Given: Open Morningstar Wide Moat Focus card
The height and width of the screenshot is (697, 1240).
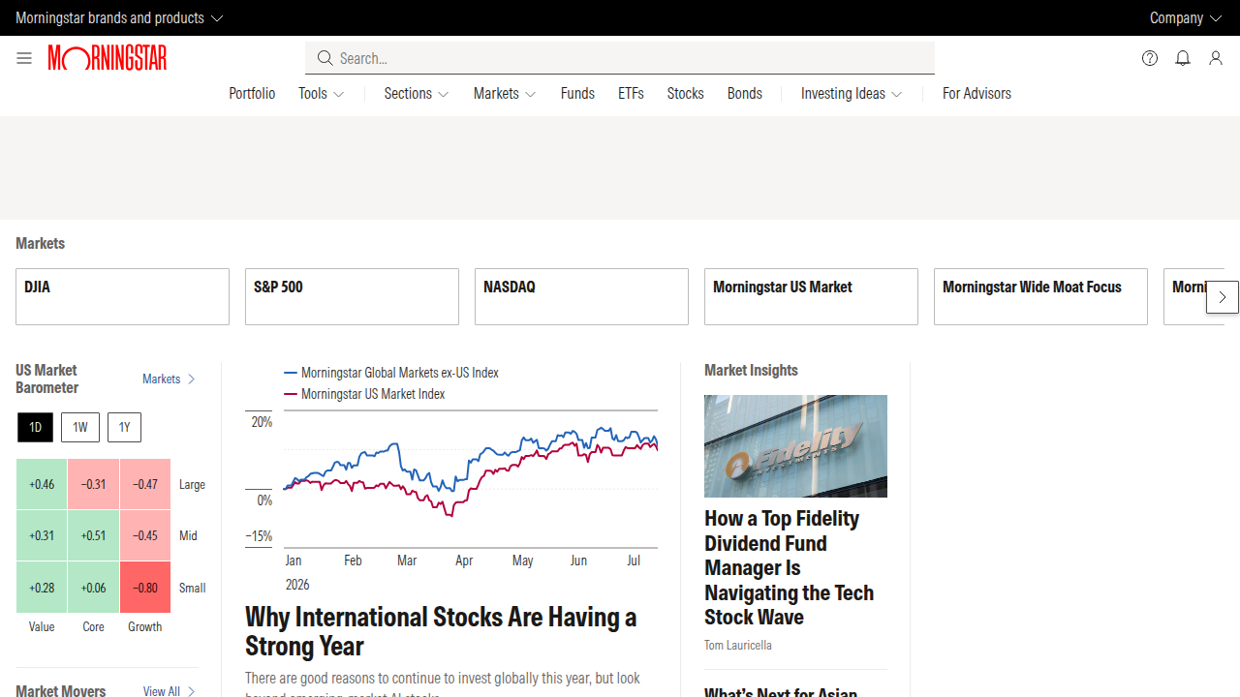Looking at the screenshot, I should tap(1040, 296).
